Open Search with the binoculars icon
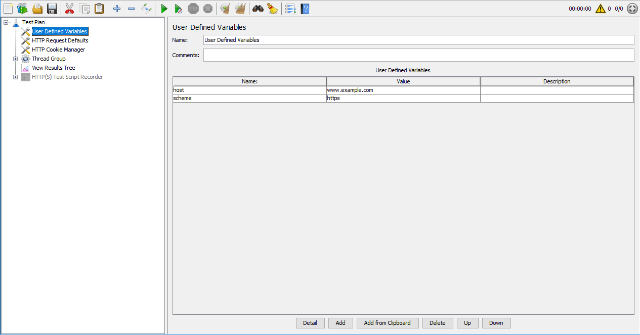Viewport: 640px width, 335px height. (258, 9)
